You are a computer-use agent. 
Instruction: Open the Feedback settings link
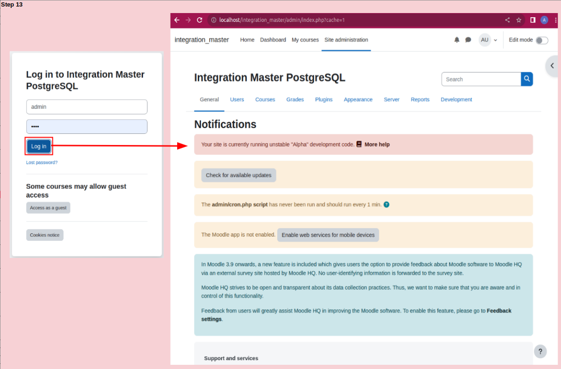coord(356,315)
